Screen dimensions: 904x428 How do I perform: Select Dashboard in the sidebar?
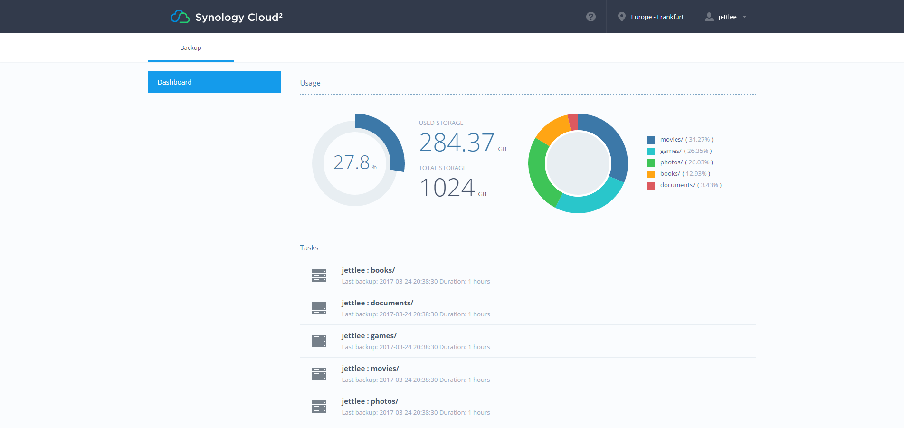[214, 82]
